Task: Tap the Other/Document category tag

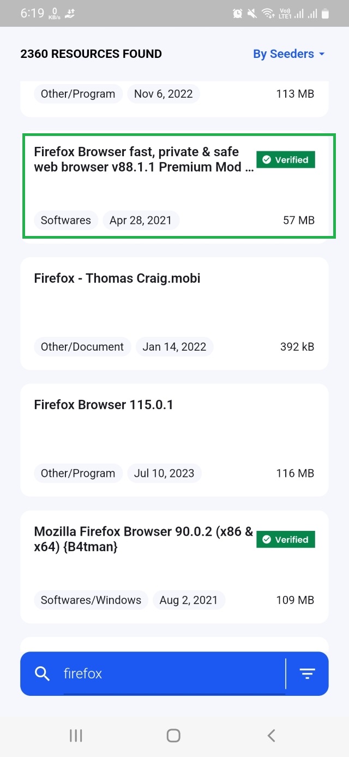Action: coord(82,347)
